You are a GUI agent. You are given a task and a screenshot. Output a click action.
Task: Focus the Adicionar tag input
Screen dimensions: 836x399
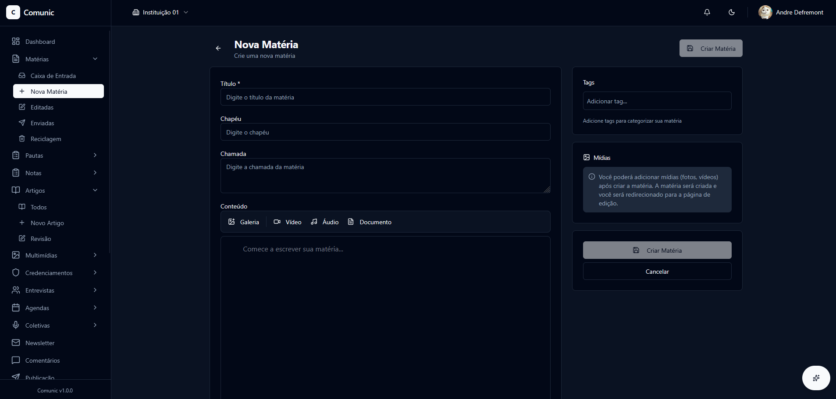657,101
